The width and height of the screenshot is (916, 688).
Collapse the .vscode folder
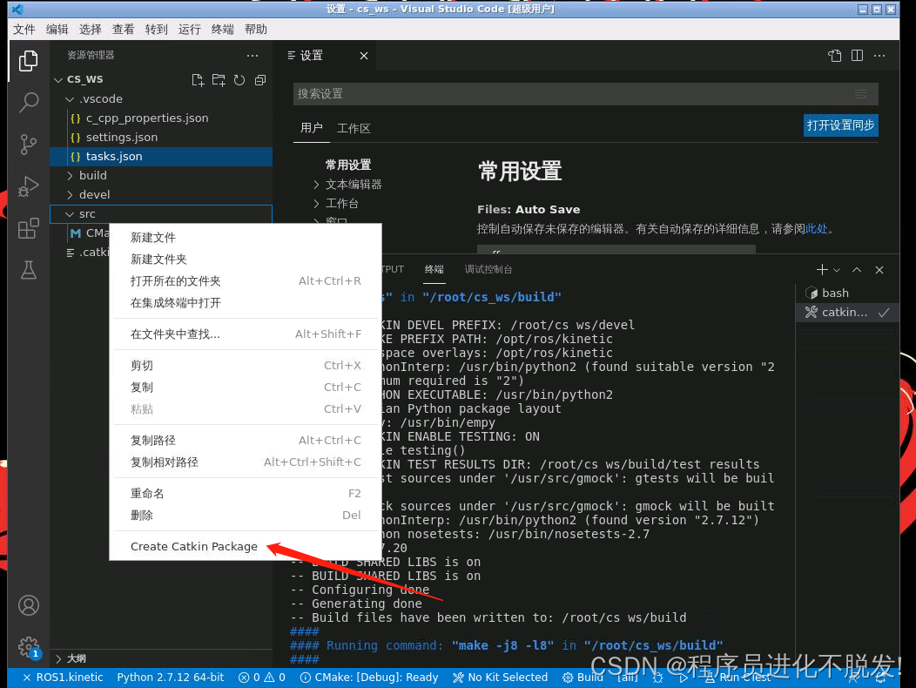tap(70, 99)
